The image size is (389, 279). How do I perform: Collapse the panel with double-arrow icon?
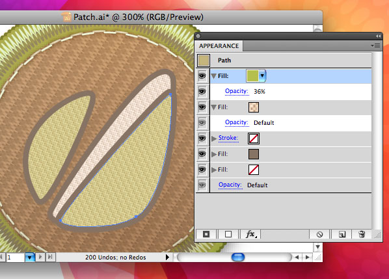click(x=378, y=36)
